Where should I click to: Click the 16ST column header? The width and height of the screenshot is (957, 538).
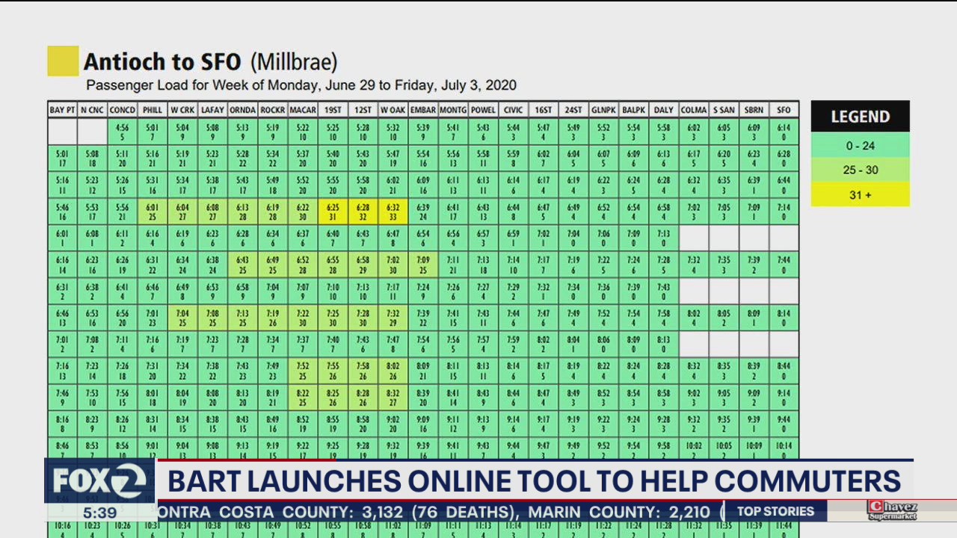pos(544,110)
